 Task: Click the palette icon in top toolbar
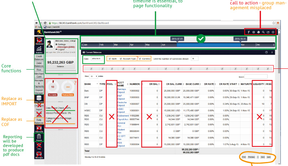click(x=258, y=32)
